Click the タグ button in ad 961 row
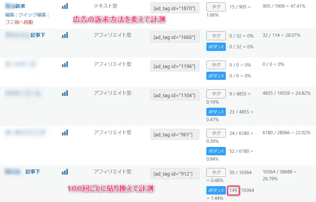Image resolution: width=316 pixels, height=202 pixels. (216, 133)
